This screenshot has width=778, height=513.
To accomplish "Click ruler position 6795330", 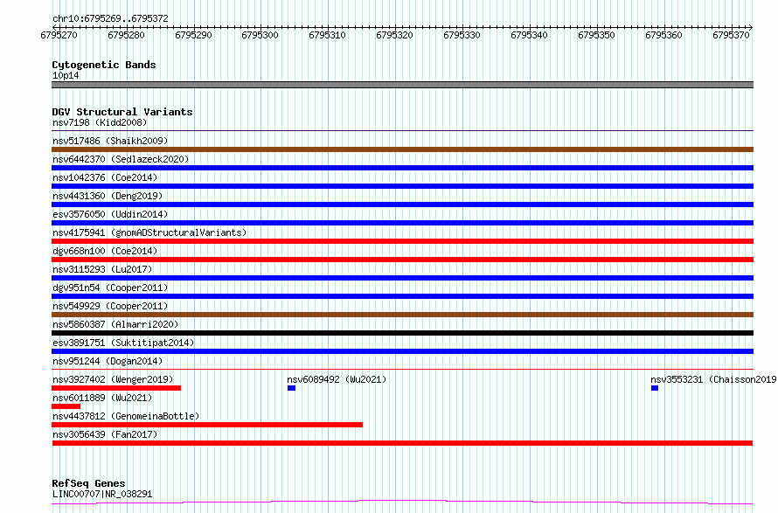I will click(462, 35).
